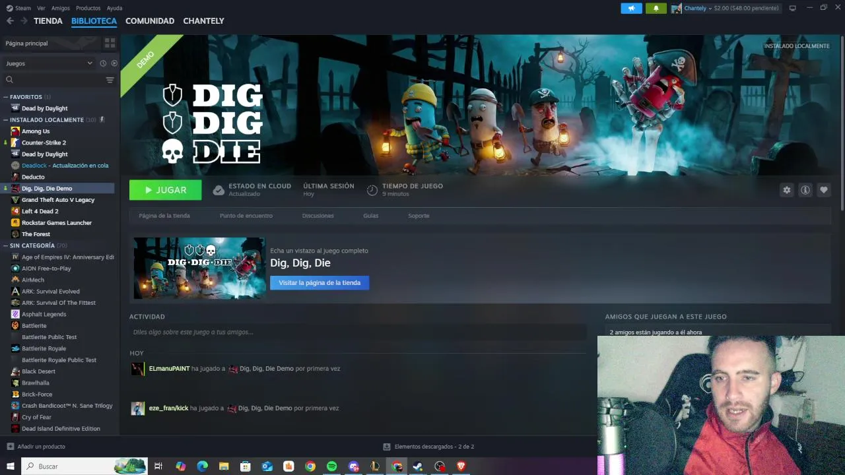Add game to favorites heart icon
Screen dimensions: 845x475
point(823,190)
